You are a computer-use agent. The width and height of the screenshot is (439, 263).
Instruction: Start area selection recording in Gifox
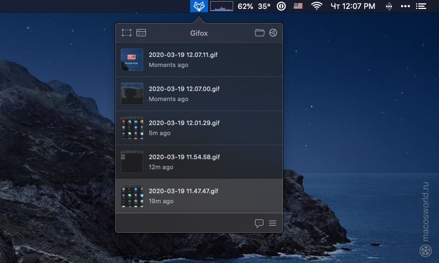(x=126, y=33)
